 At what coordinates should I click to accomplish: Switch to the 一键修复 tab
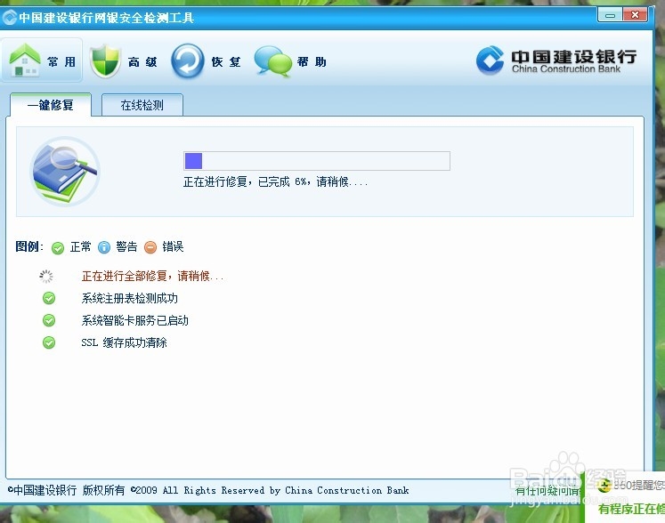51,105
